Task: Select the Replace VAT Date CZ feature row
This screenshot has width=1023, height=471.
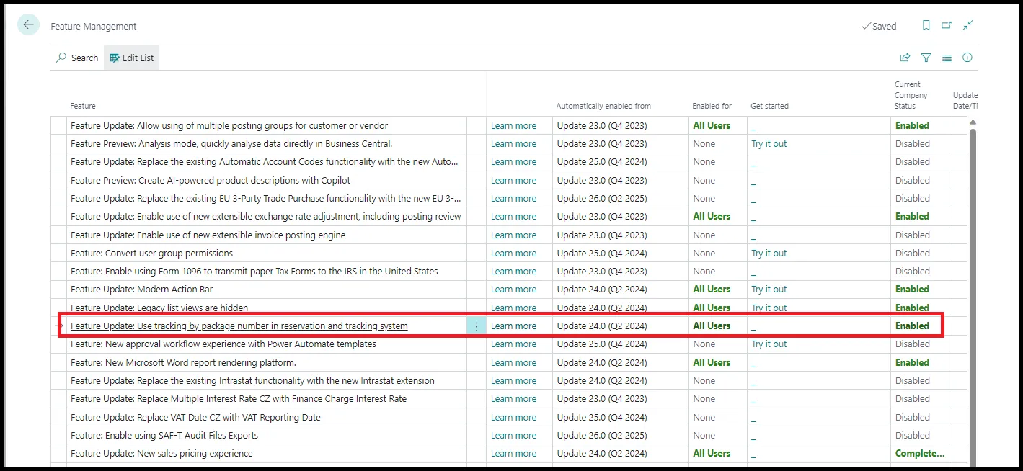Action: [195, 418]
